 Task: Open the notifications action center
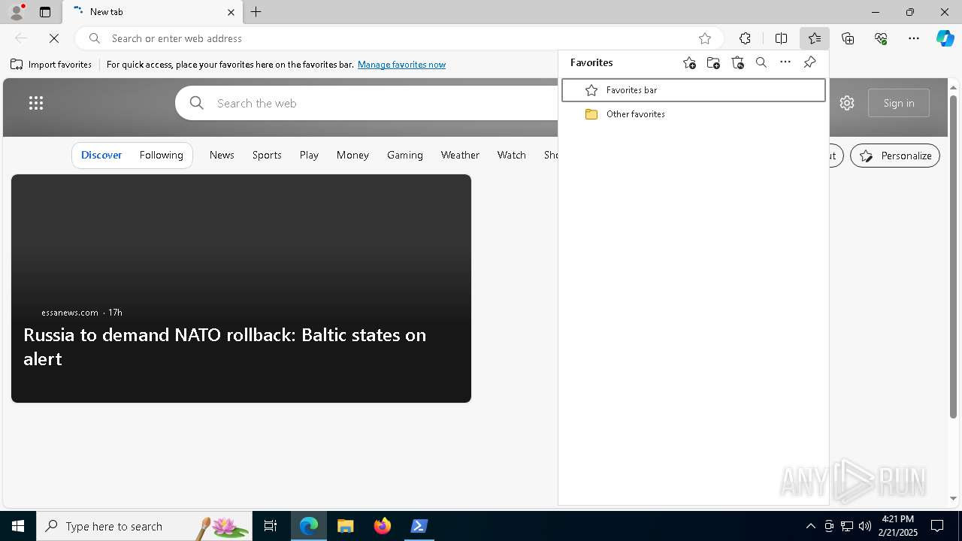[x=937, y=526]
